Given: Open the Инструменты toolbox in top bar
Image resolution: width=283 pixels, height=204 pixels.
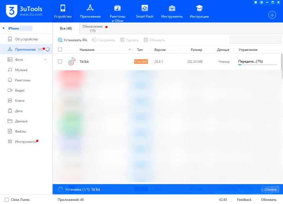Looking at the screenshot, I should pyautogui.click(x=172, y=11).
